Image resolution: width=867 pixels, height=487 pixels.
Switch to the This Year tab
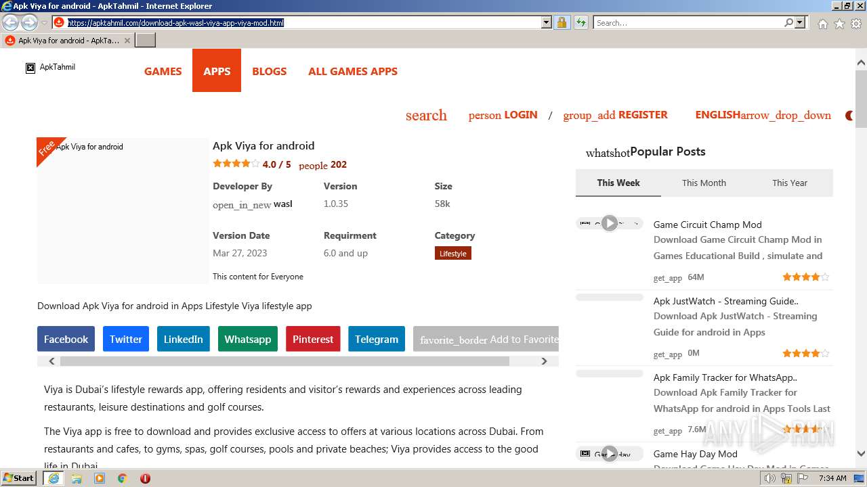click(790, 183)
